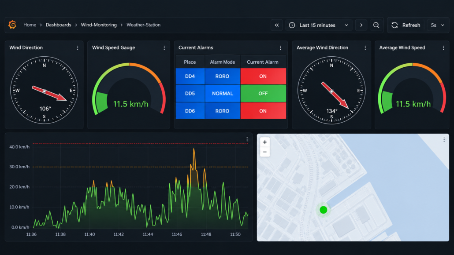The height and width of the screenshot is (255, 454).
Task: Click the 30.0 km/h axis label
Action: coord(19,167)
